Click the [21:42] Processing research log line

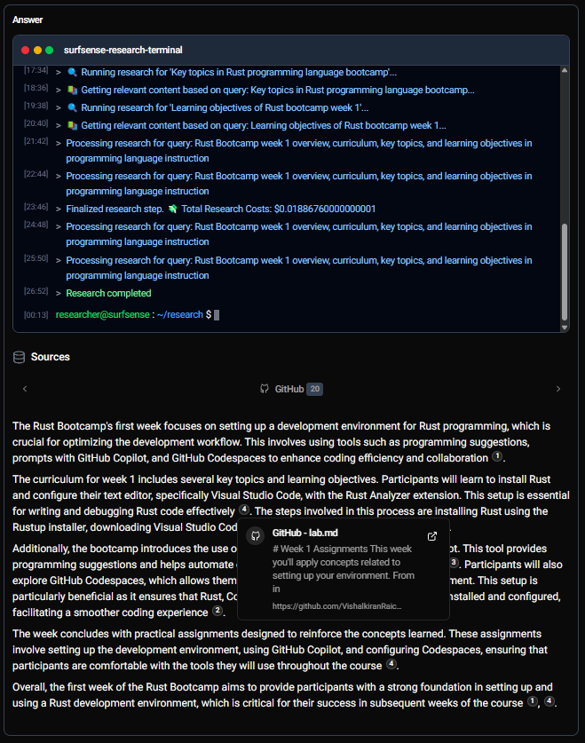tap(299, 151)
